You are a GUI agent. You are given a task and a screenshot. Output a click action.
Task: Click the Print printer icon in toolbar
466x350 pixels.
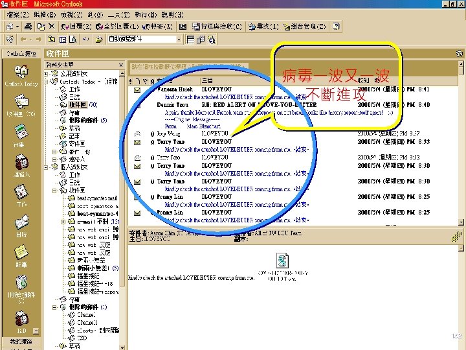(28, 27)
